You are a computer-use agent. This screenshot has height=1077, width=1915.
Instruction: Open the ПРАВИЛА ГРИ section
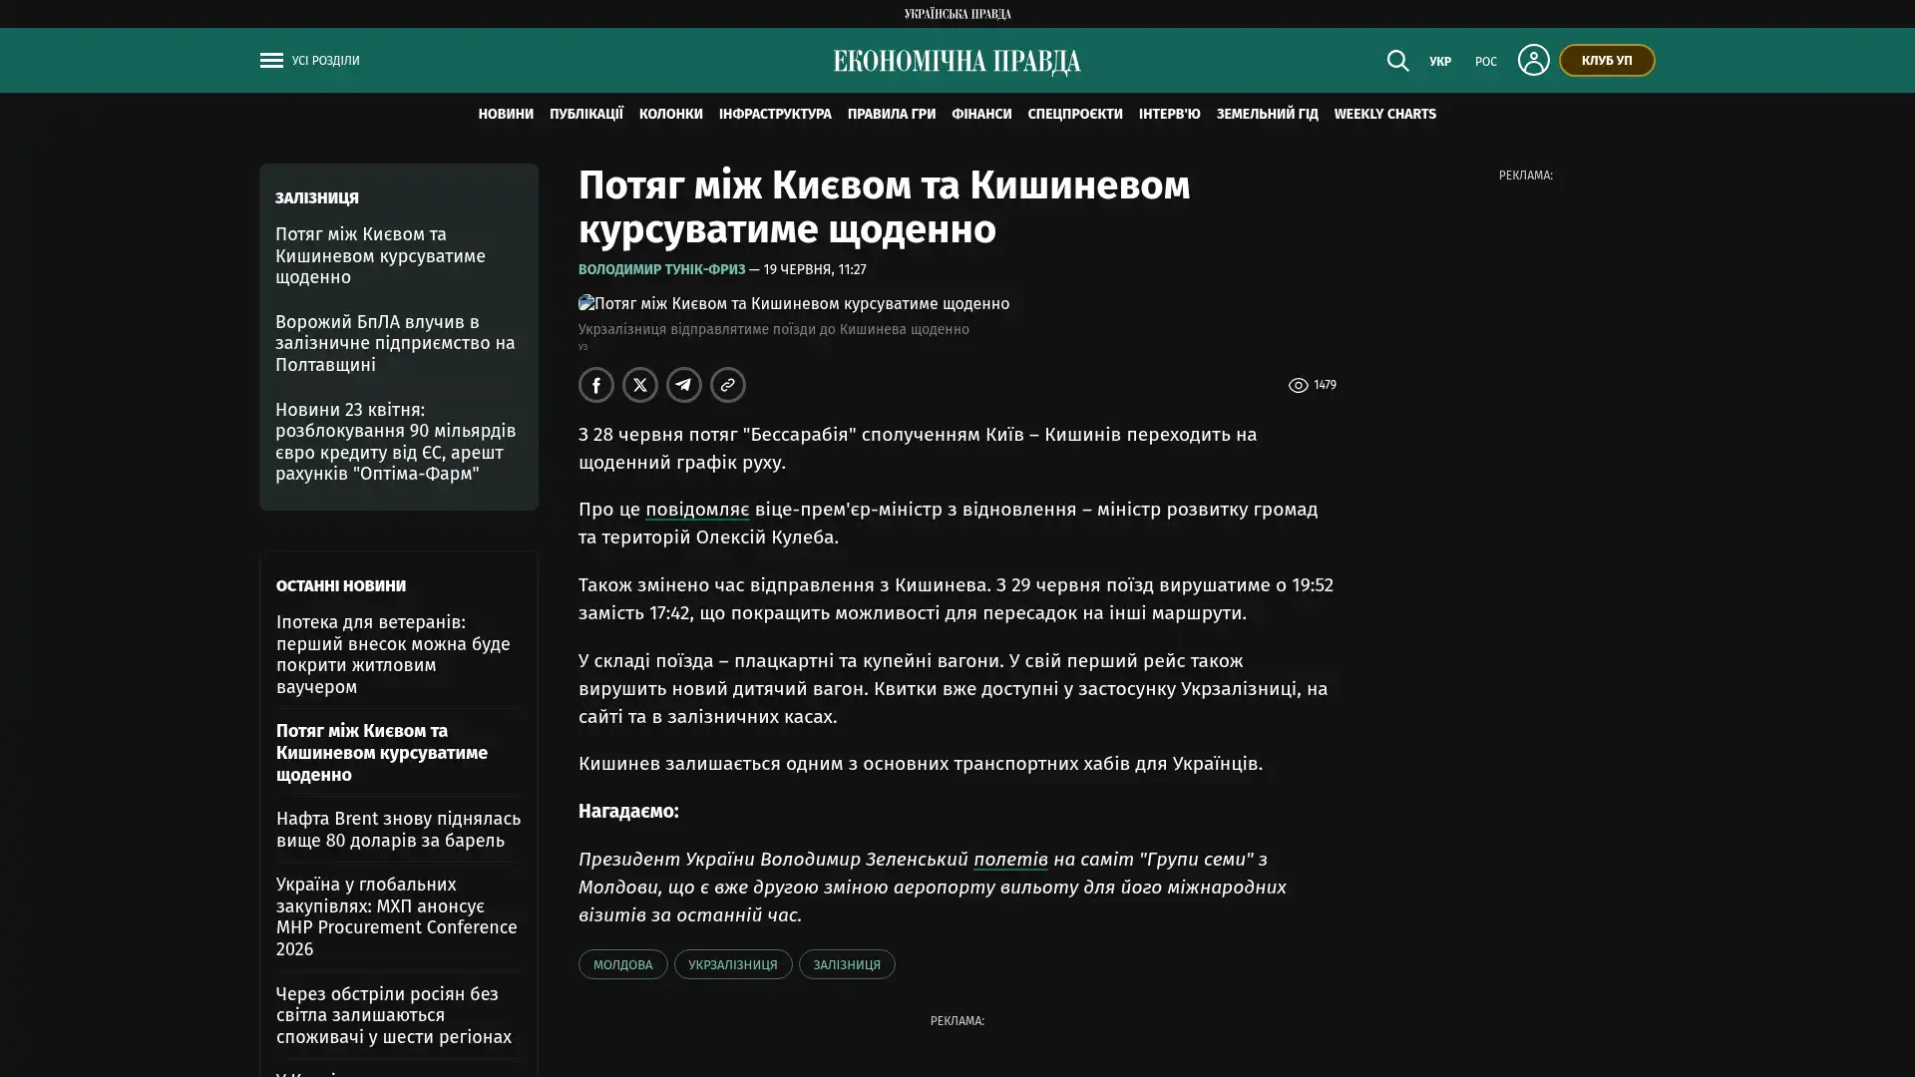pos(892,114)
